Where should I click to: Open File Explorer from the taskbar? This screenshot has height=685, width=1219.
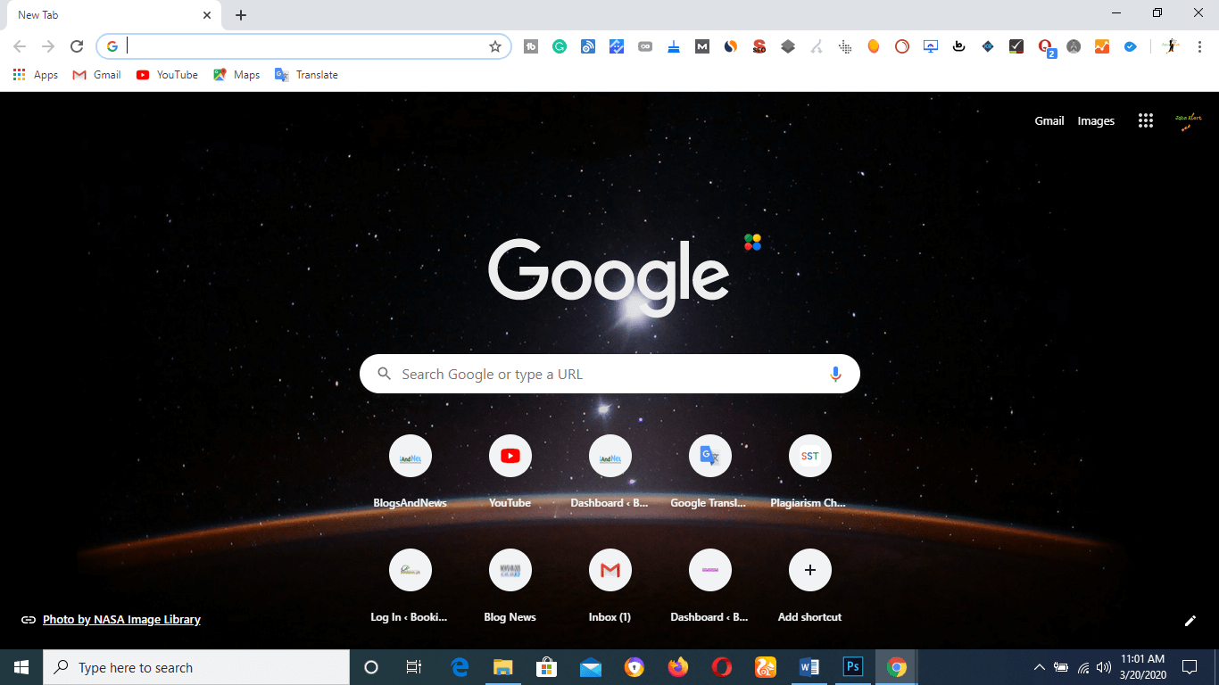(503, 667)
